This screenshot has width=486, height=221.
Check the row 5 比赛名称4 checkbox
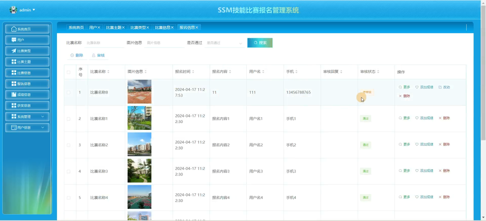[69, 198]
